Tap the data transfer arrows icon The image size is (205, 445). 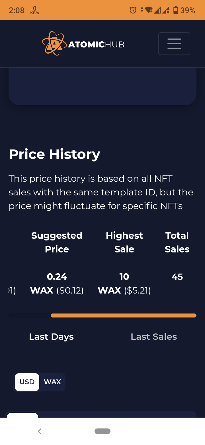(142, 10)
